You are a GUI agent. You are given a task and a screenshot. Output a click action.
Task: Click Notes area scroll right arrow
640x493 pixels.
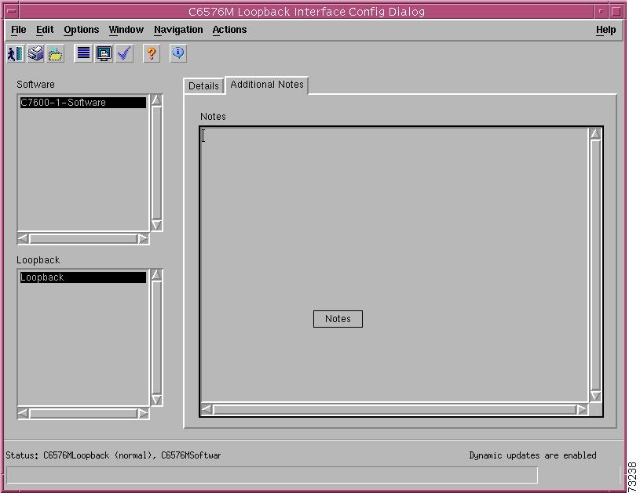point(582,410)
